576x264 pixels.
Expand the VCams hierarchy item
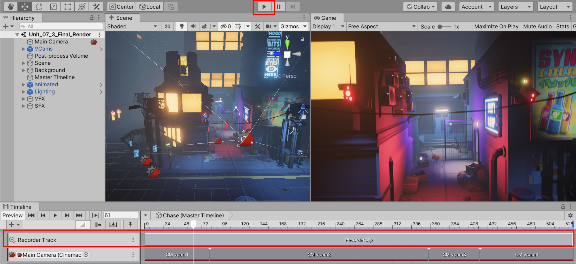tap(23, 49)
